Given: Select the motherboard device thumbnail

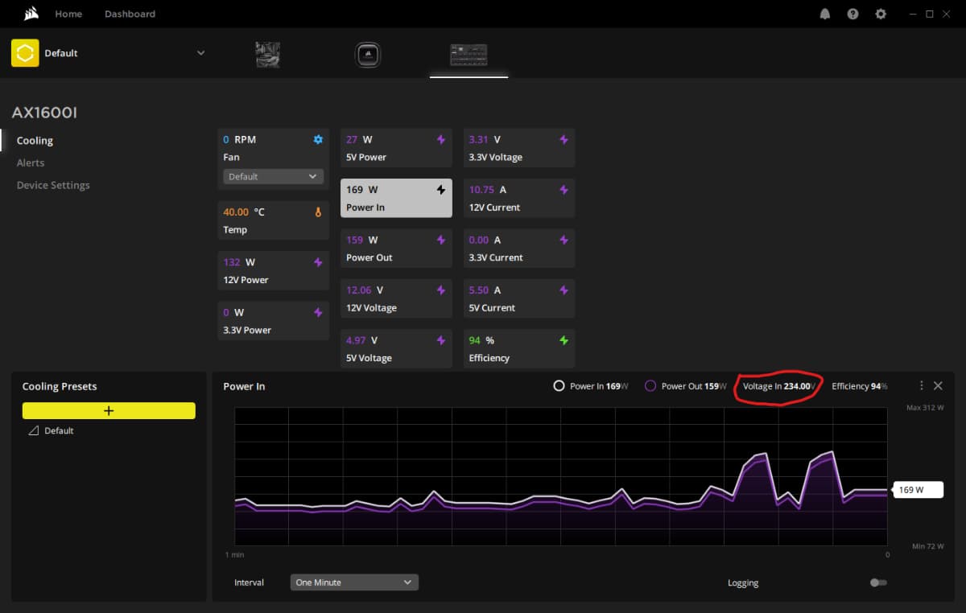Looking at the screenshot, I should (x=267, y=55).
